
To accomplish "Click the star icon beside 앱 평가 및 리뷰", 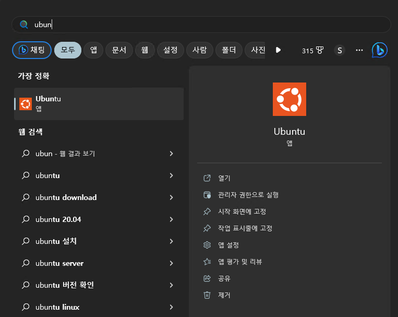I will 207,262.
